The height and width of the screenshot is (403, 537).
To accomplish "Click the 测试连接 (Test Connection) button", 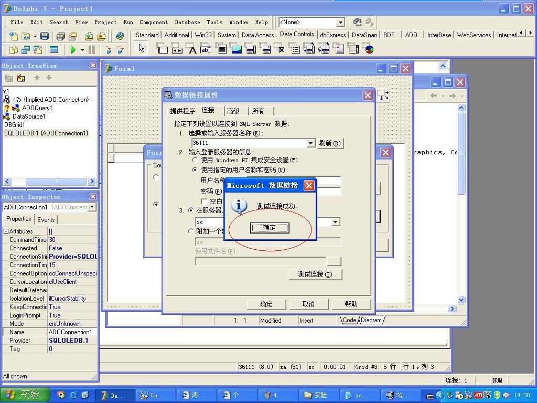I will 315,274.
